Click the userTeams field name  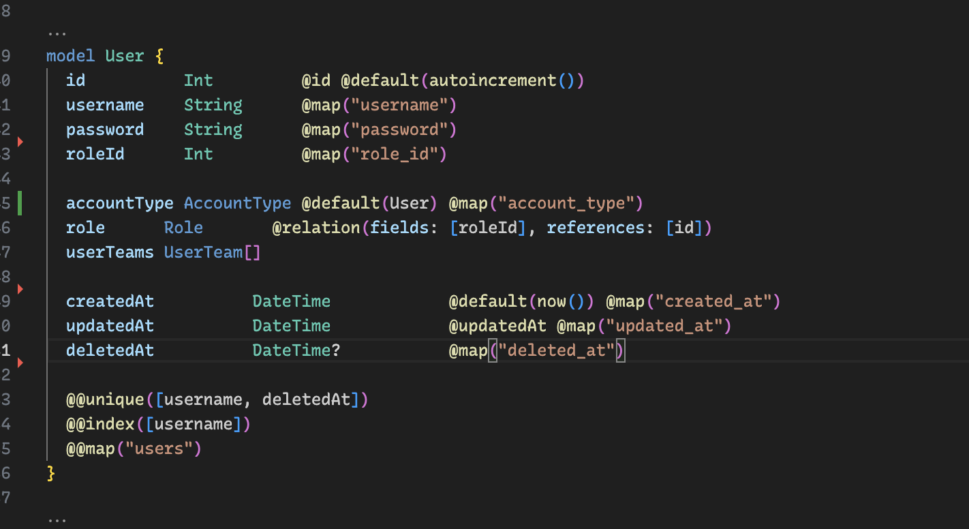pos(110,252)
